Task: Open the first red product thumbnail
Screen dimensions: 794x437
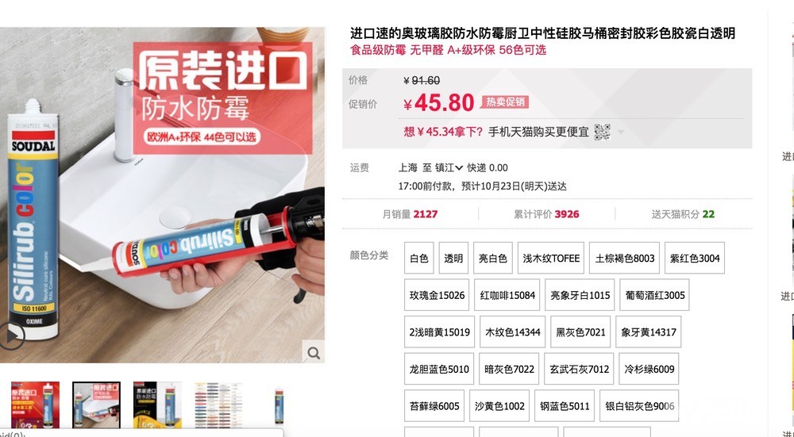Action: [x=36, y=405]
